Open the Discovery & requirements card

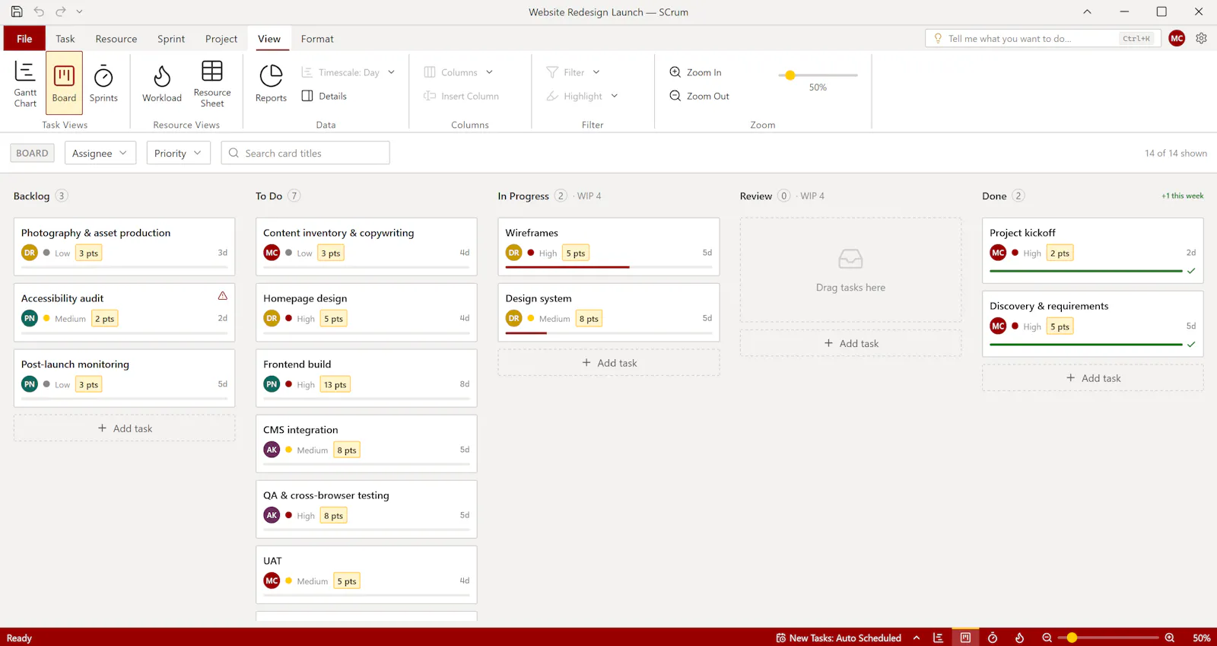[x=1093, y=324]
